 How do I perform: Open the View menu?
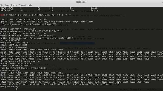(7, 5)
